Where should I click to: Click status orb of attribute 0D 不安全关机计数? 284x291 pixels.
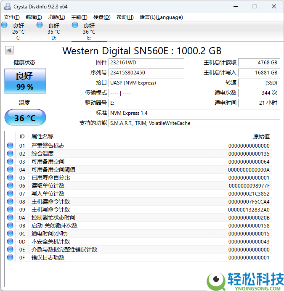pyautogui.click(x=10, y=241)
